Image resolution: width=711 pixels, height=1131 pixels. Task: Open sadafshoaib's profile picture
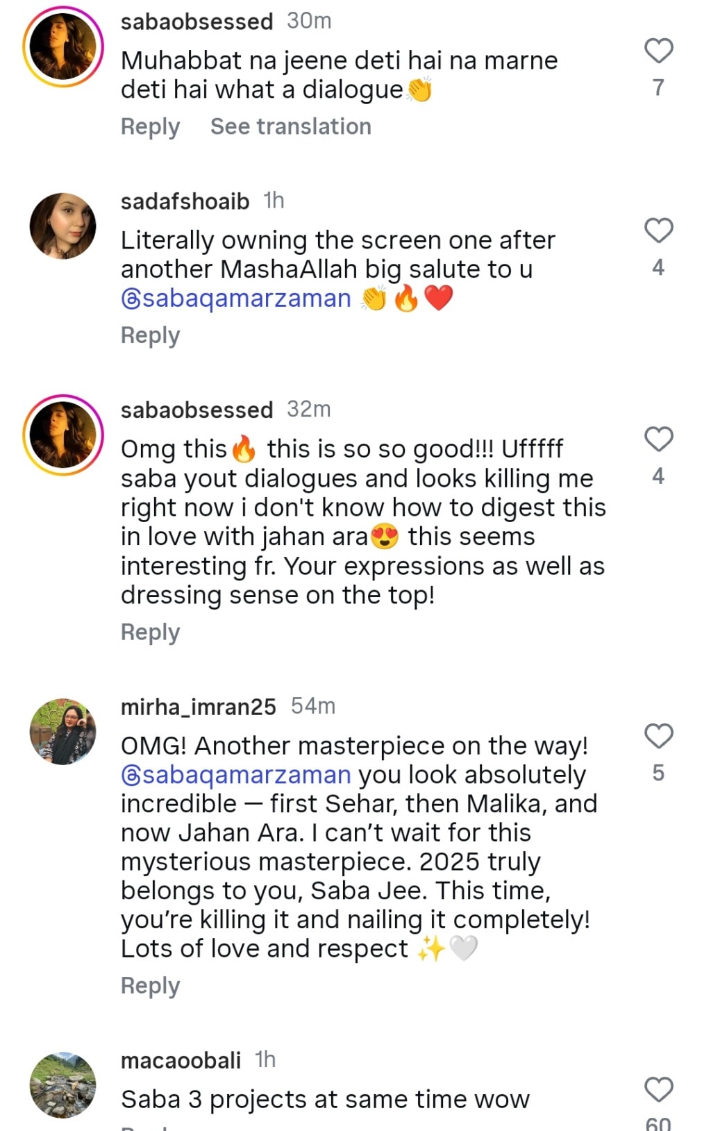[x=63, y=226]
